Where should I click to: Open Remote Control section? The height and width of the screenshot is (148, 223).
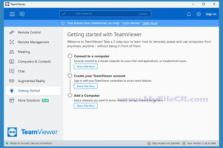33,32
